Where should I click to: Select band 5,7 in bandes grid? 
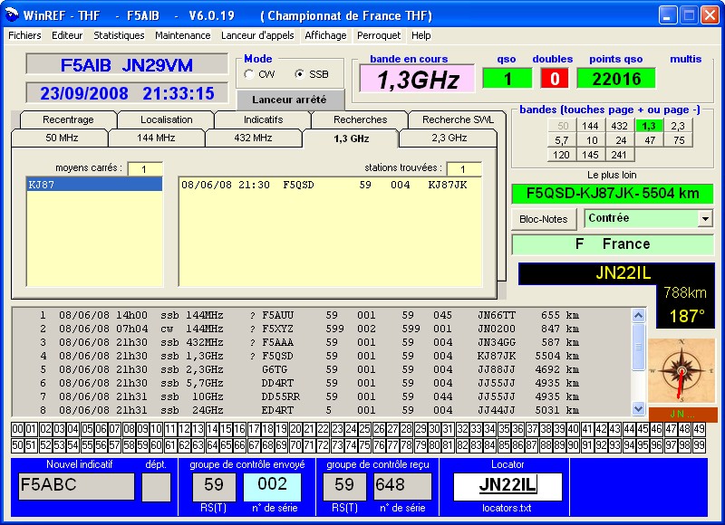coord(561,140)
